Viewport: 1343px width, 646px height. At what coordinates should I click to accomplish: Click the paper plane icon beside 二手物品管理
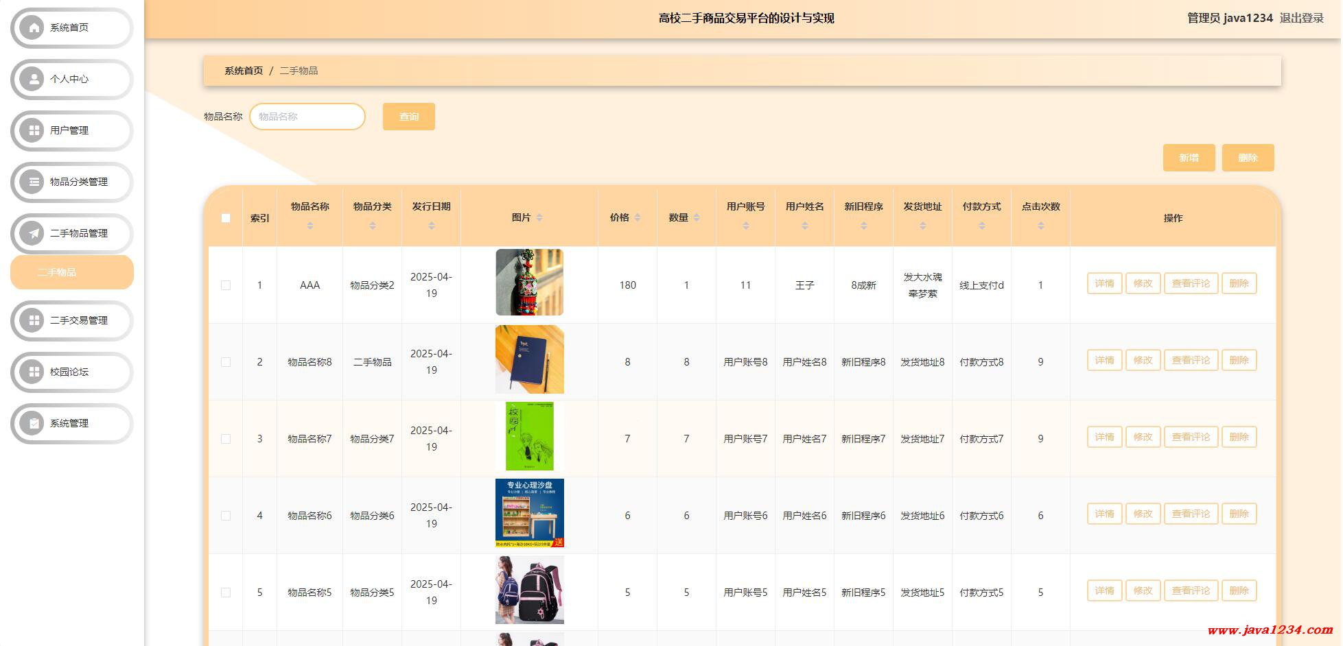(33, 233)
